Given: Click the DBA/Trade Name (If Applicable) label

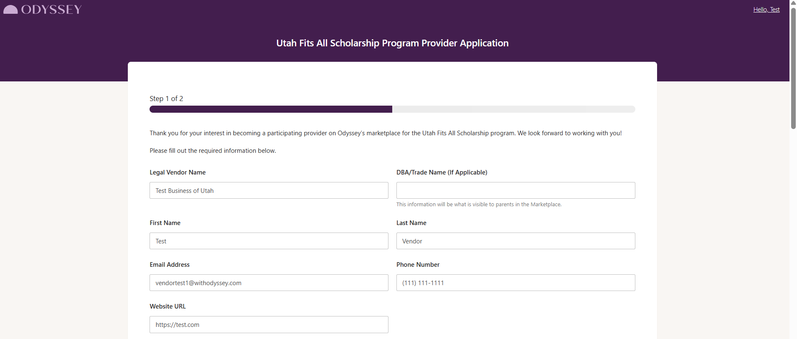Looking at the screenshot, I should pos(442,172).
